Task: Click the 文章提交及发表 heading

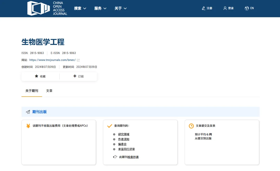Action: click(206, 126)
